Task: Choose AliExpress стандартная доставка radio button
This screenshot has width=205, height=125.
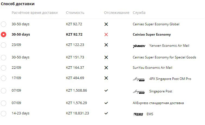Action: 4,103
